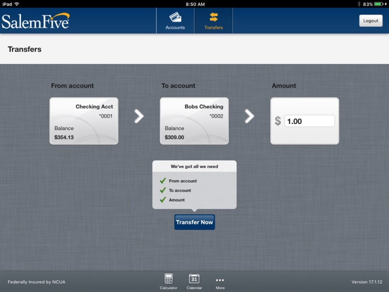Image resolution: width=389 pixels, height=292 pixels.
Task: Click the dollar sign symbol
Action: [278, 121]
